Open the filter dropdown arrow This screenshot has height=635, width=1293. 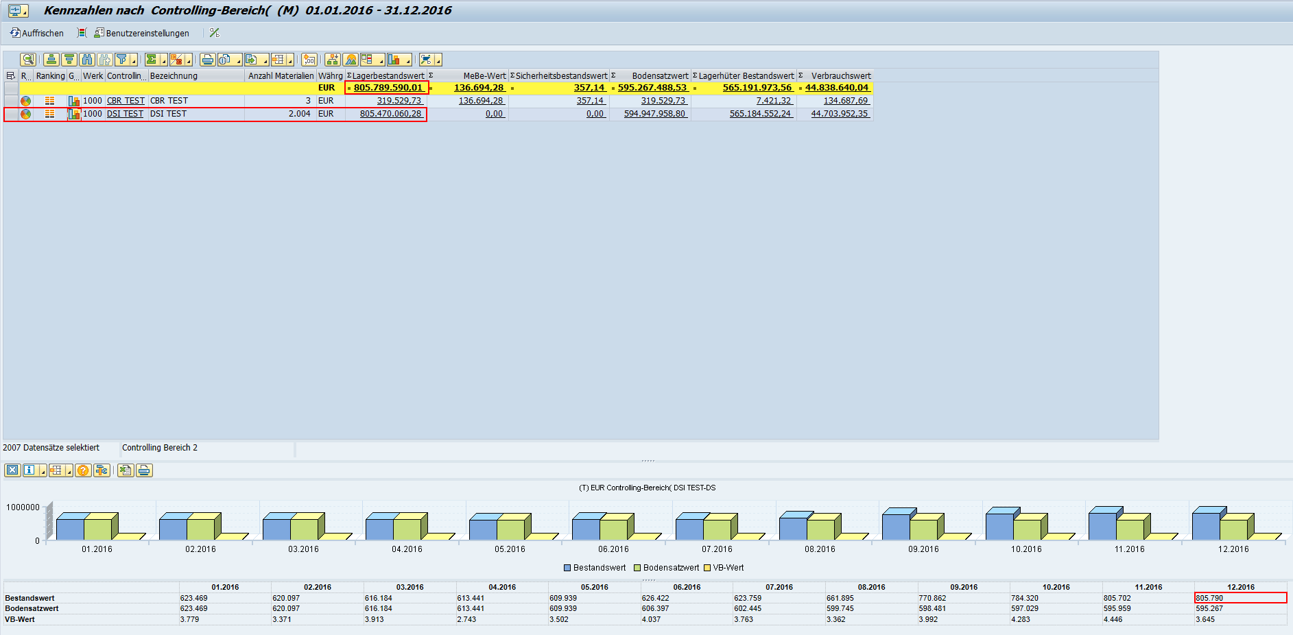pos(133,61)
